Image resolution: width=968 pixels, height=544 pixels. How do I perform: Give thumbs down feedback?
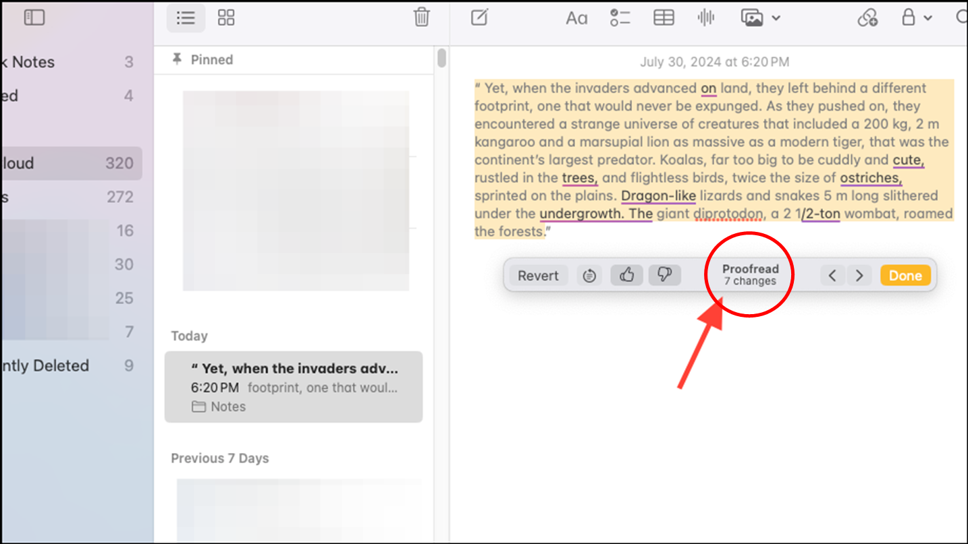point(664,275)
